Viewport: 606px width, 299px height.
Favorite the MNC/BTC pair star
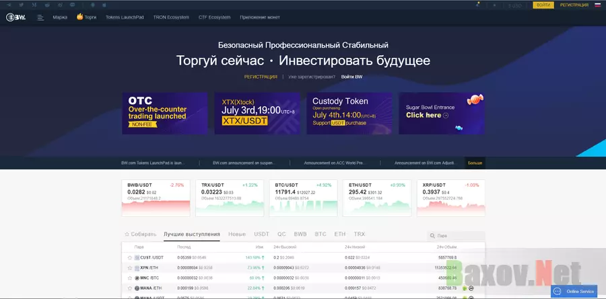click(x=130, y=277)
